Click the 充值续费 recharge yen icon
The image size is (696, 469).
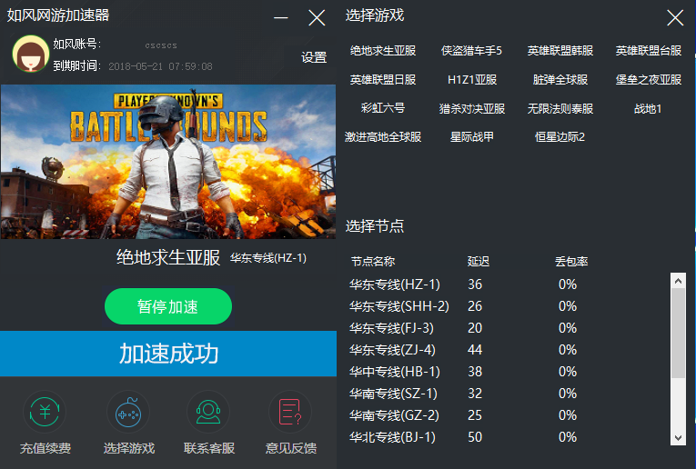[45, 413]
